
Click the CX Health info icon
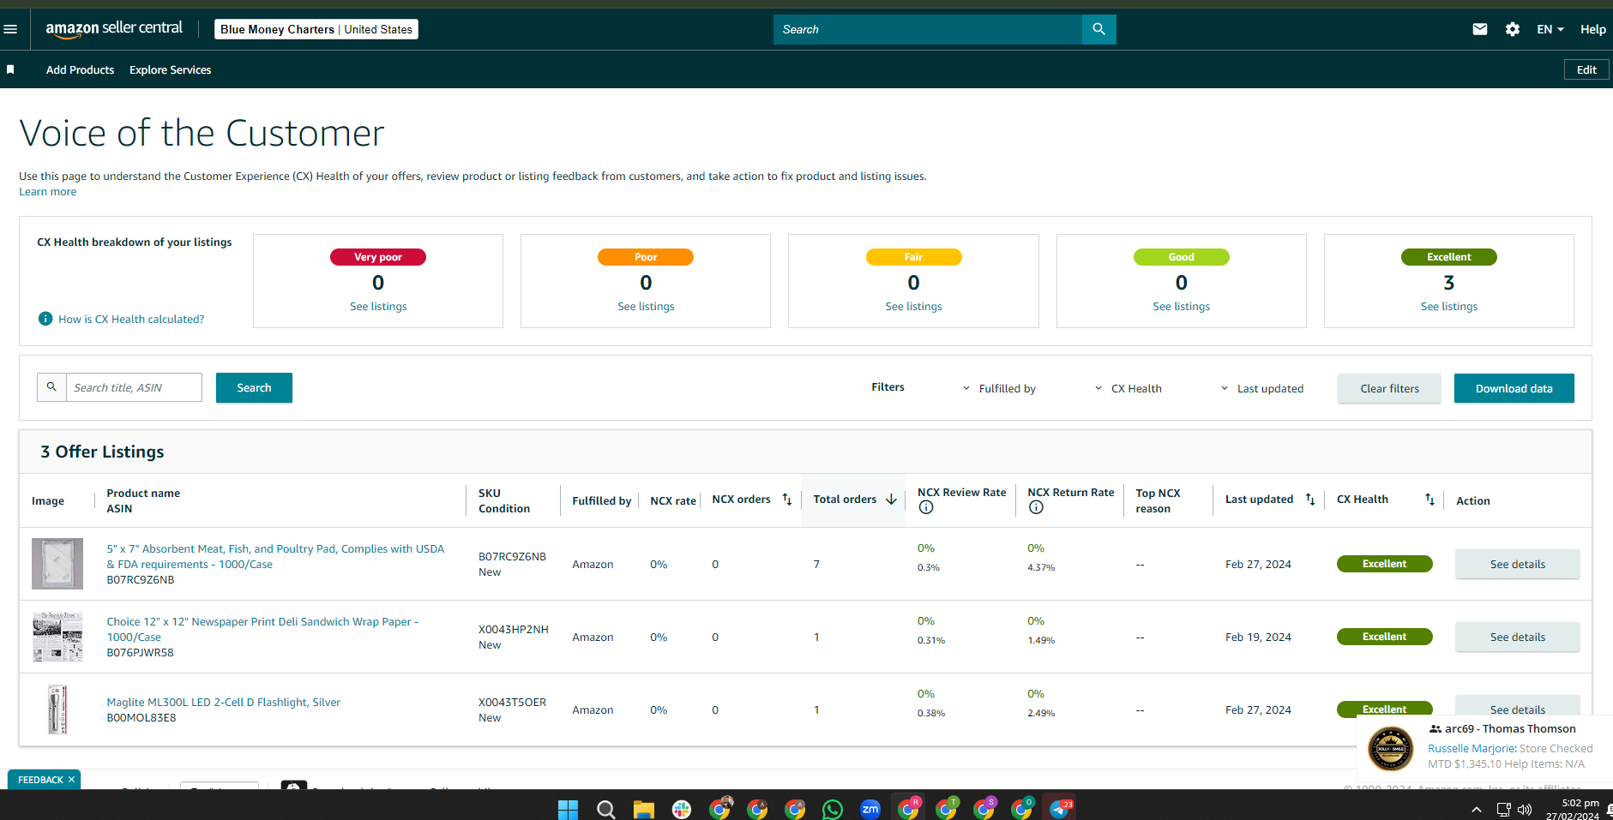[45, 319]
